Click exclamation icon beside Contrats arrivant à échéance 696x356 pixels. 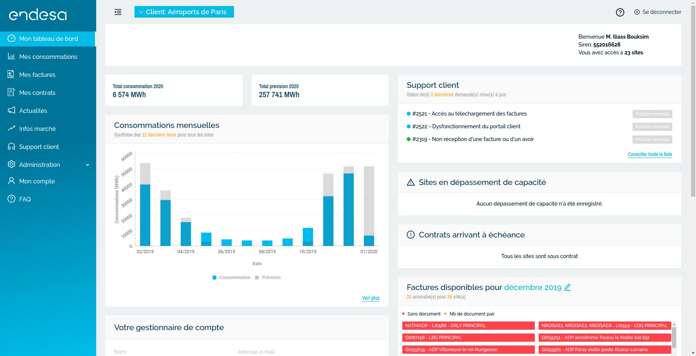[411, 235]
